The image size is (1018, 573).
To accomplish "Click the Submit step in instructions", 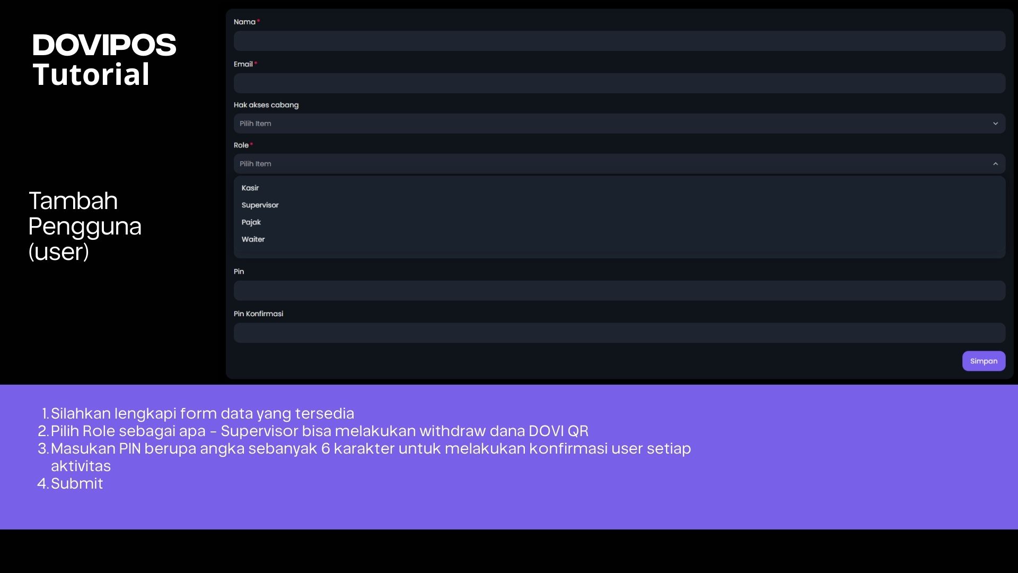I will [77, 483].
